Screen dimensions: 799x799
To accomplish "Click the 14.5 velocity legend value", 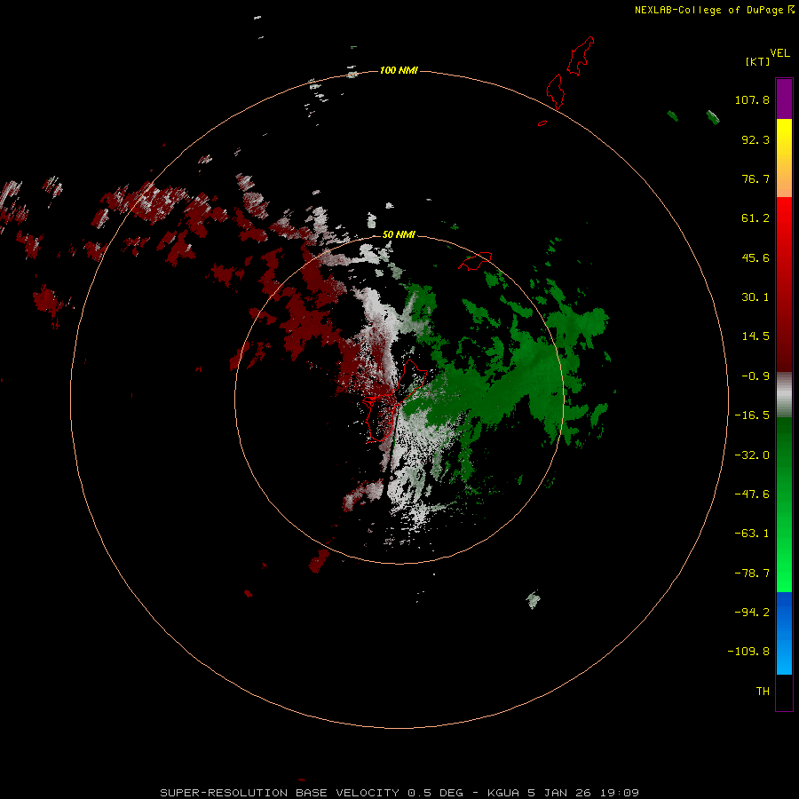I will (755, 336).
